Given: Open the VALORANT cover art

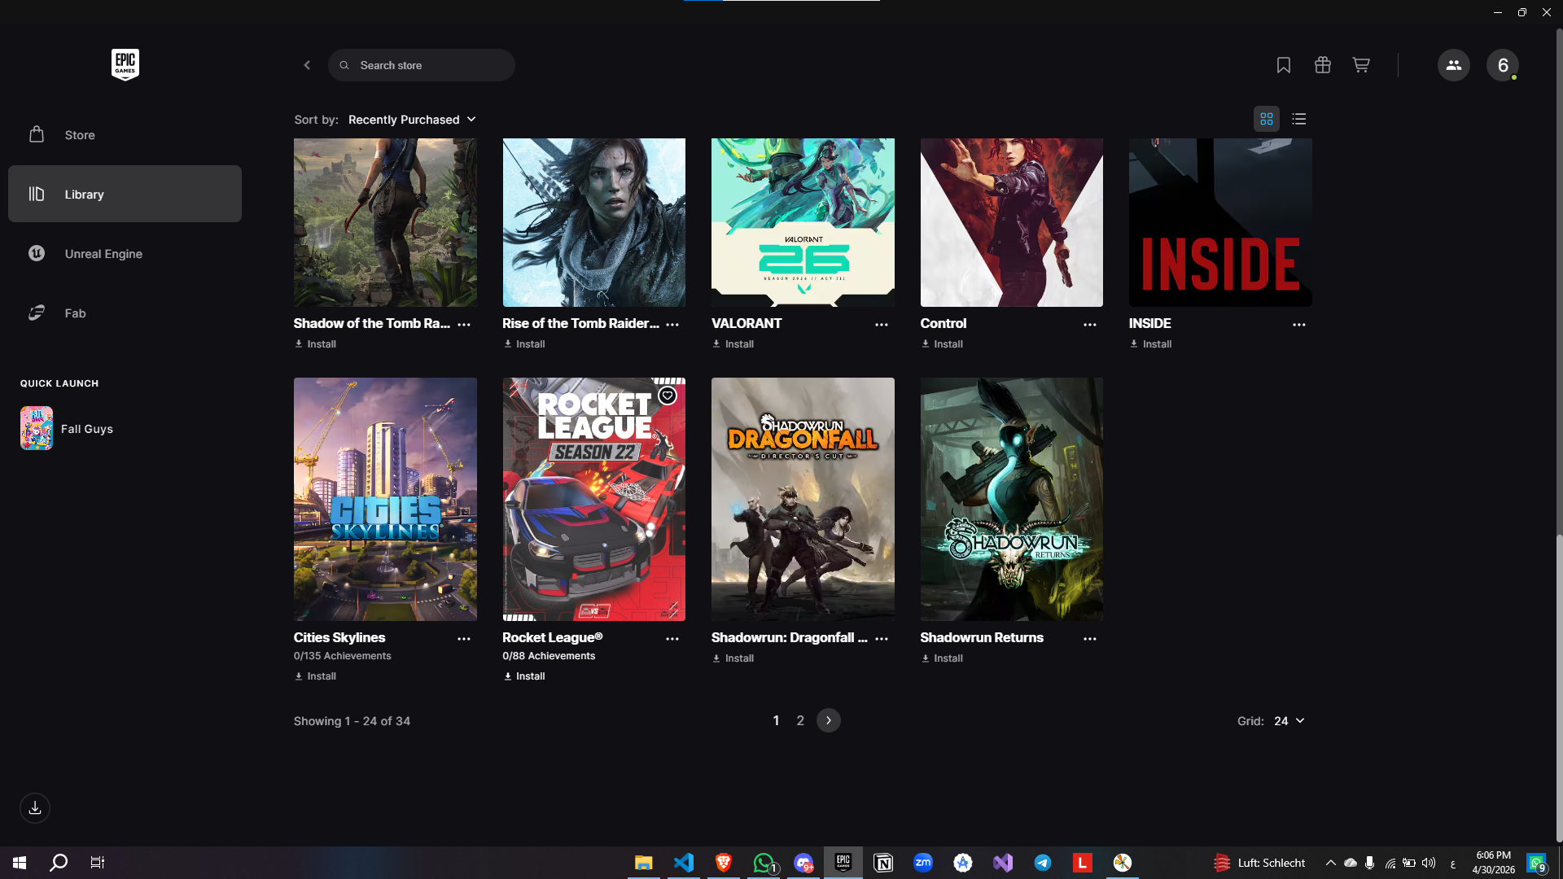Looking at the screenshot, I should [x=803, y=222].
